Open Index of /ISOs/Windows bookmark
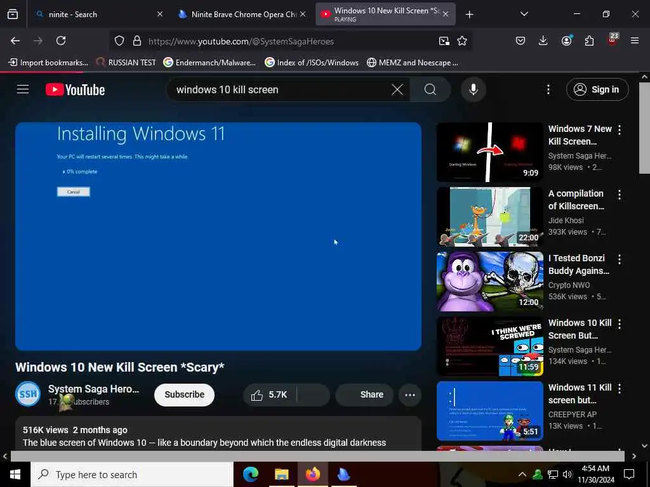This screenshot has width=650, height=487. (x=312, y=63)
